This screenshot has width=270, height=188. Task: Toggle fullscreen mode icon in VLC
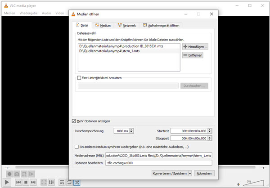(x=44, y=182)
